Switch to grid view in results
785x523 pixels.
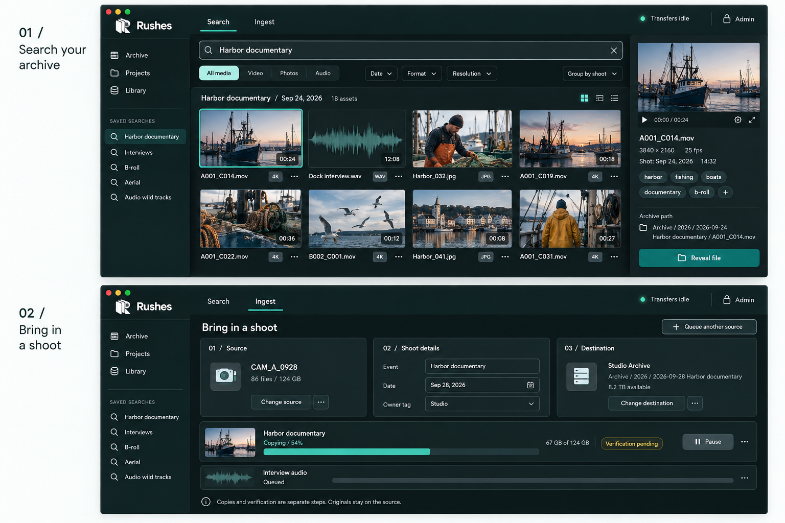click(x=585, y=98)
